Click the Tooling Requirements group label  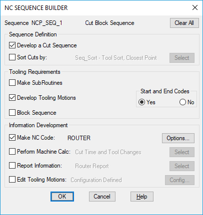coord(34,72)
